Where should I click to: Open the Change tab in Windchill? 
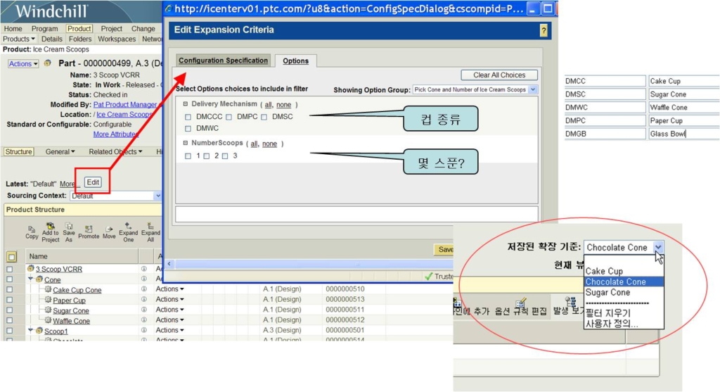tap(143, 28)
